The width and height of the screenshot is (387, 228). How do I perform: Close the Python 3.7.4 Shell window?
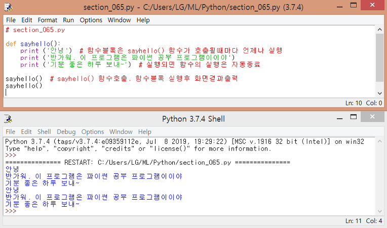coord(372,117)
